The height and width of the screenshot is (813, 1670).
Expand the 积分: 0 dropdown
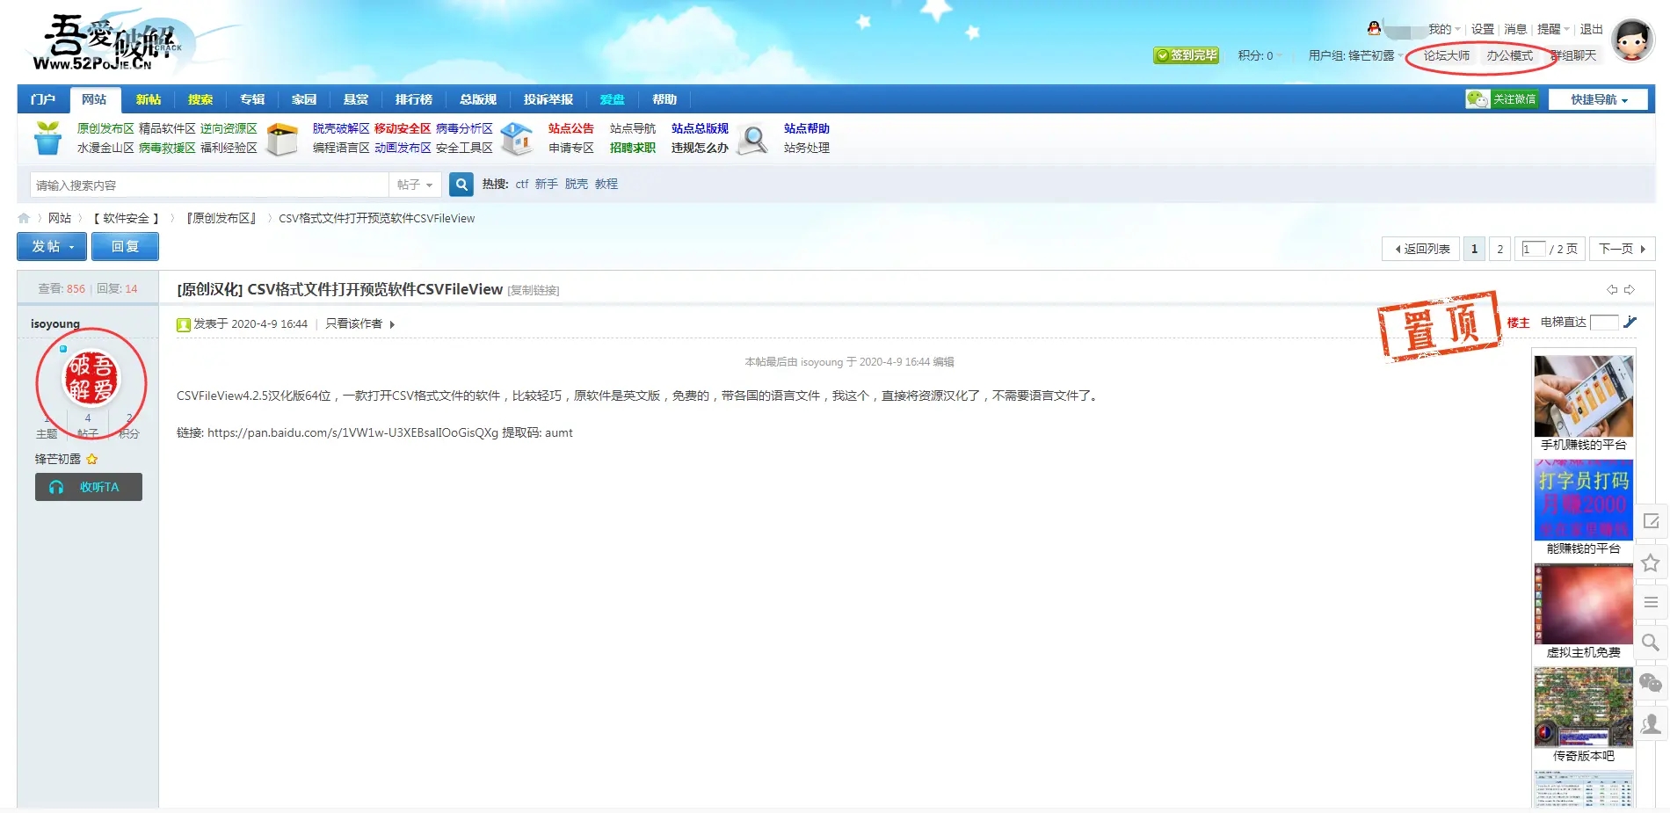1260,55
